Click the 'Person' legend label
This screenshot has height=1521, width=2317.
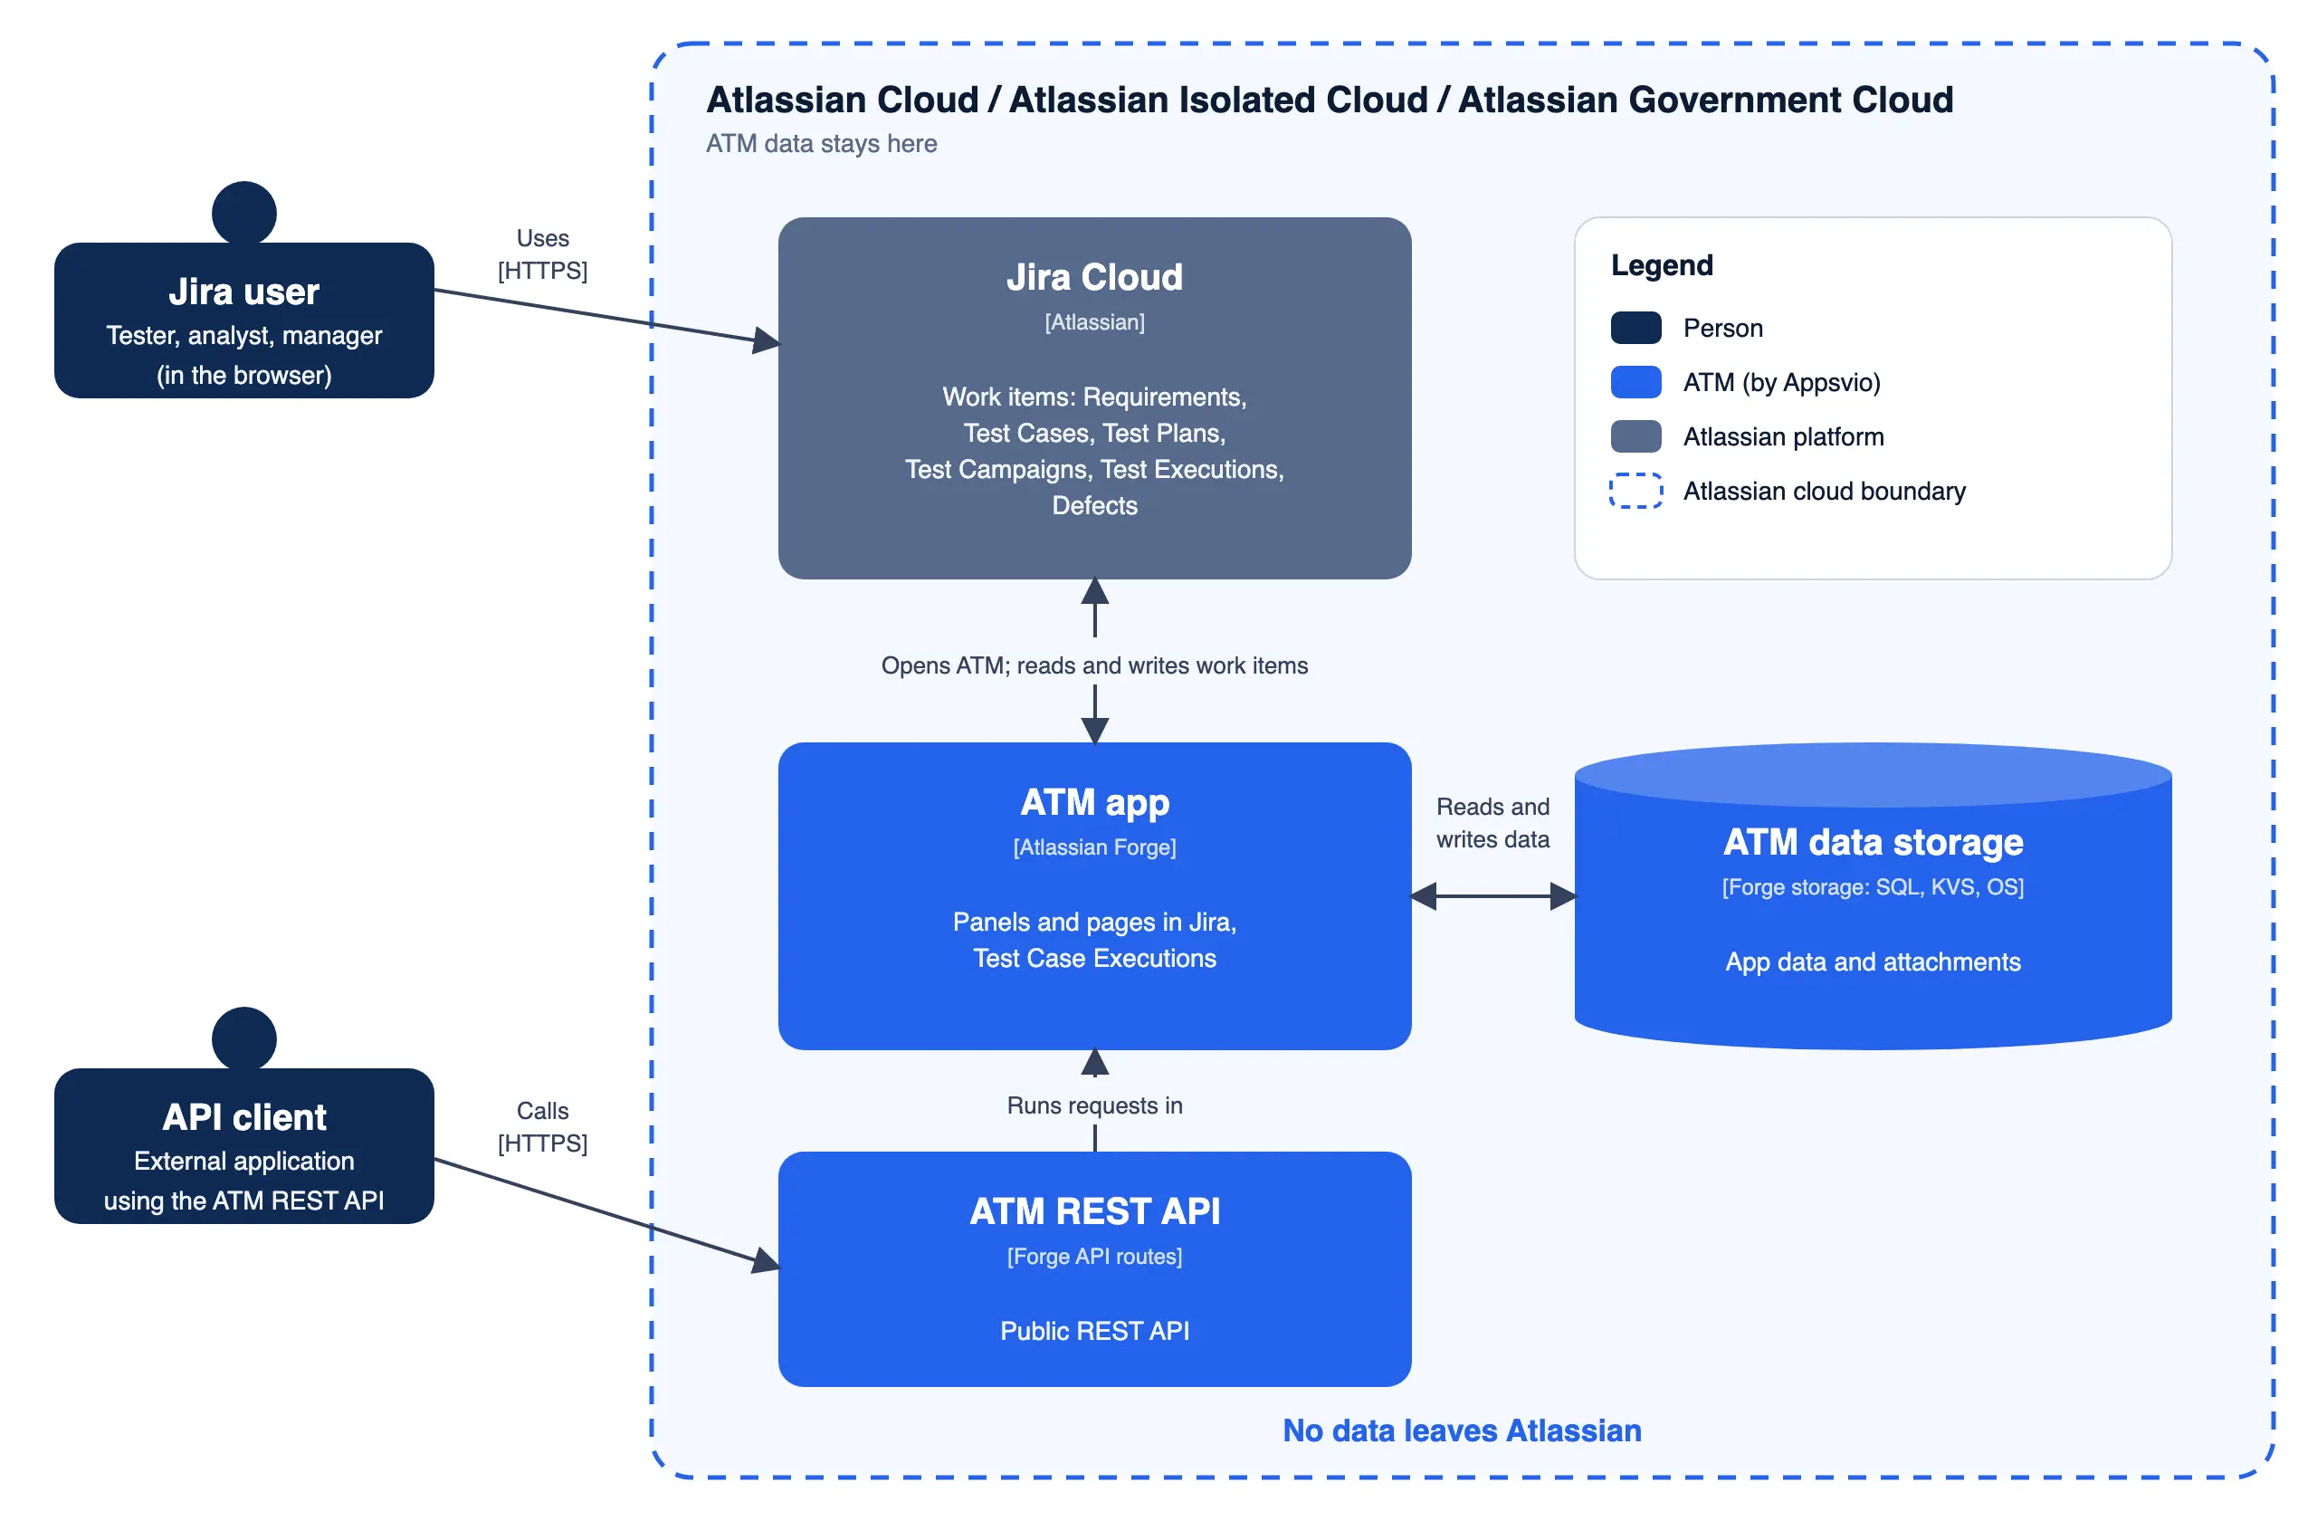[x=1723, y=328]
